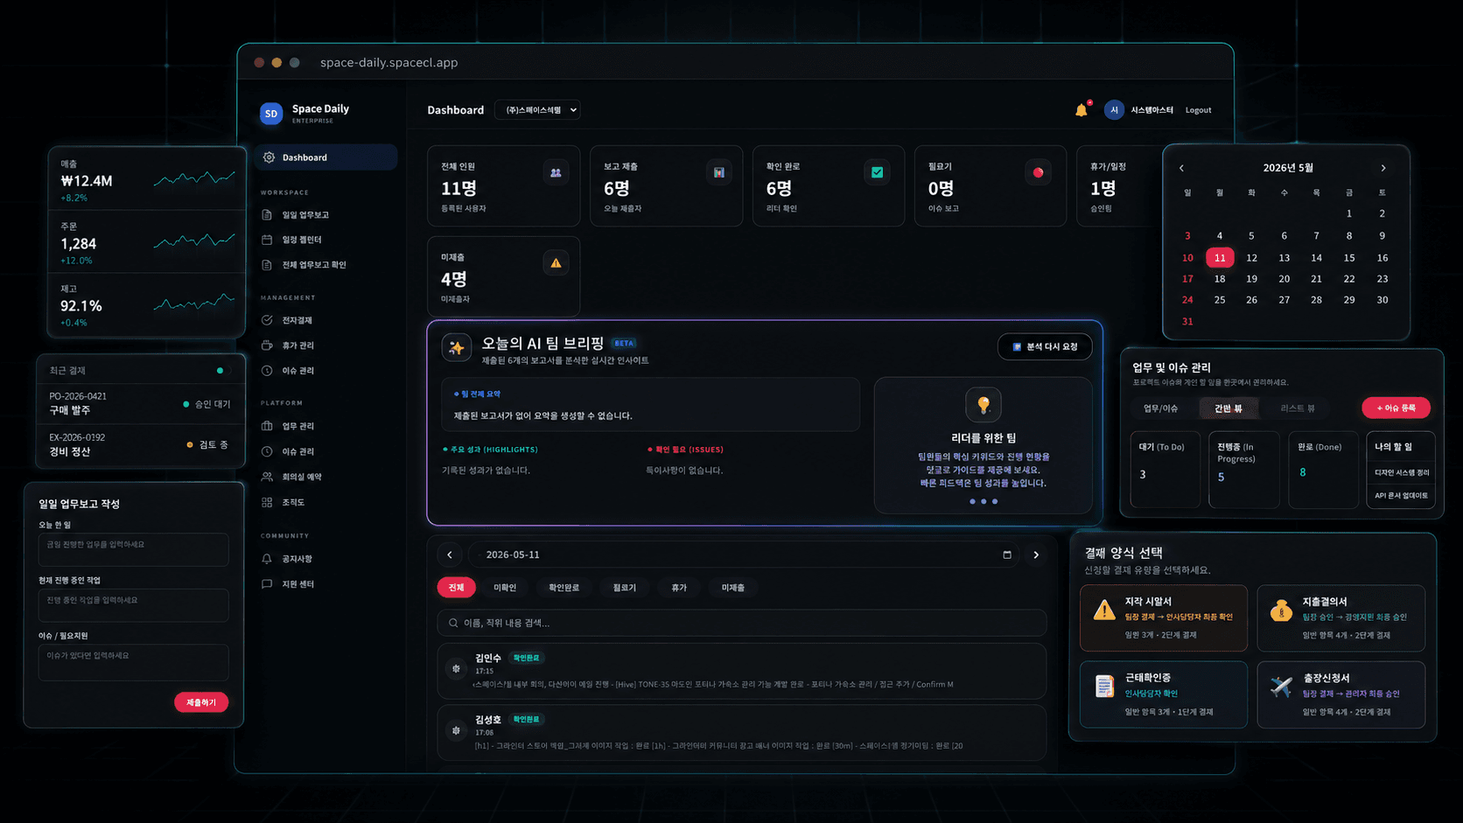The height and width of the screenshot is (823, 1463).
Task: Open the 김성호 report entry
Action: pos(741,732)
